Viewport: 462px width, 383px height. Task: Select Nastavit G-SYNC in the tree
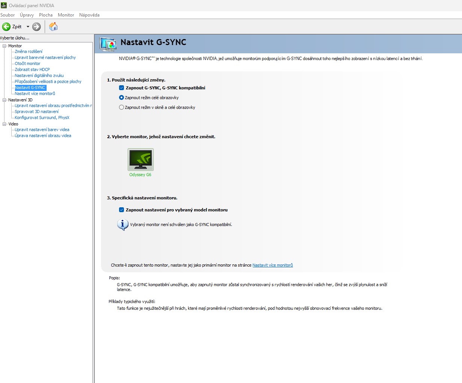30,87
